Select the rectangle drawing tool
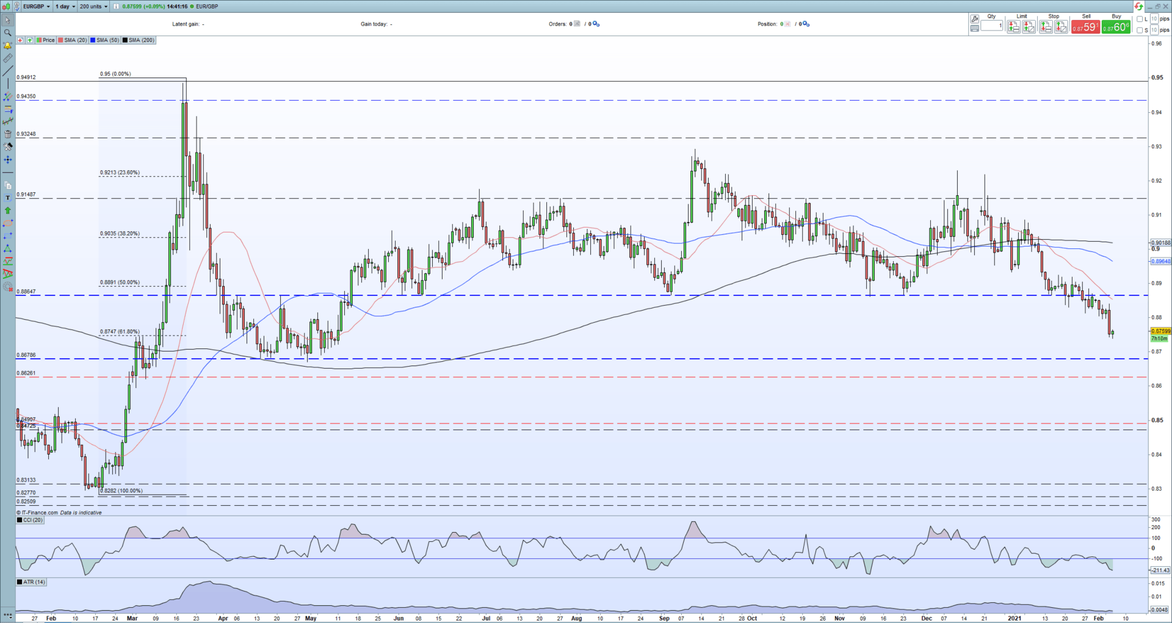Viewport: 1172px width, 623px height. [x=7, y=236]
